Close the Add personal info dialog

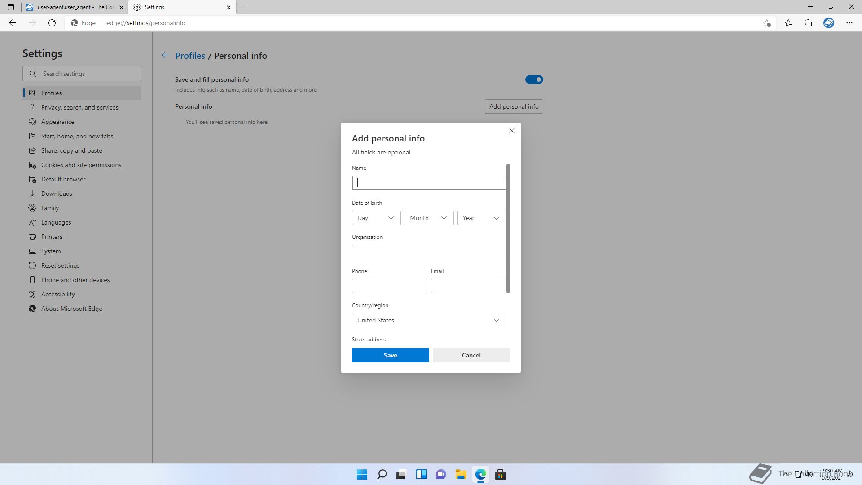coord(511,131)
